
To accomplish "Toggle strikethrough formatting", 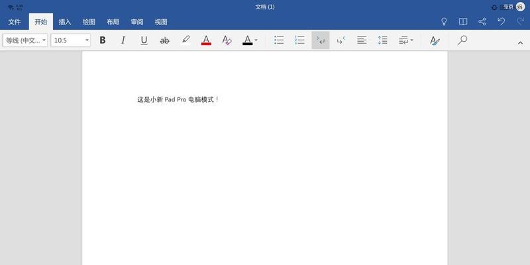I will pos(164,40).
